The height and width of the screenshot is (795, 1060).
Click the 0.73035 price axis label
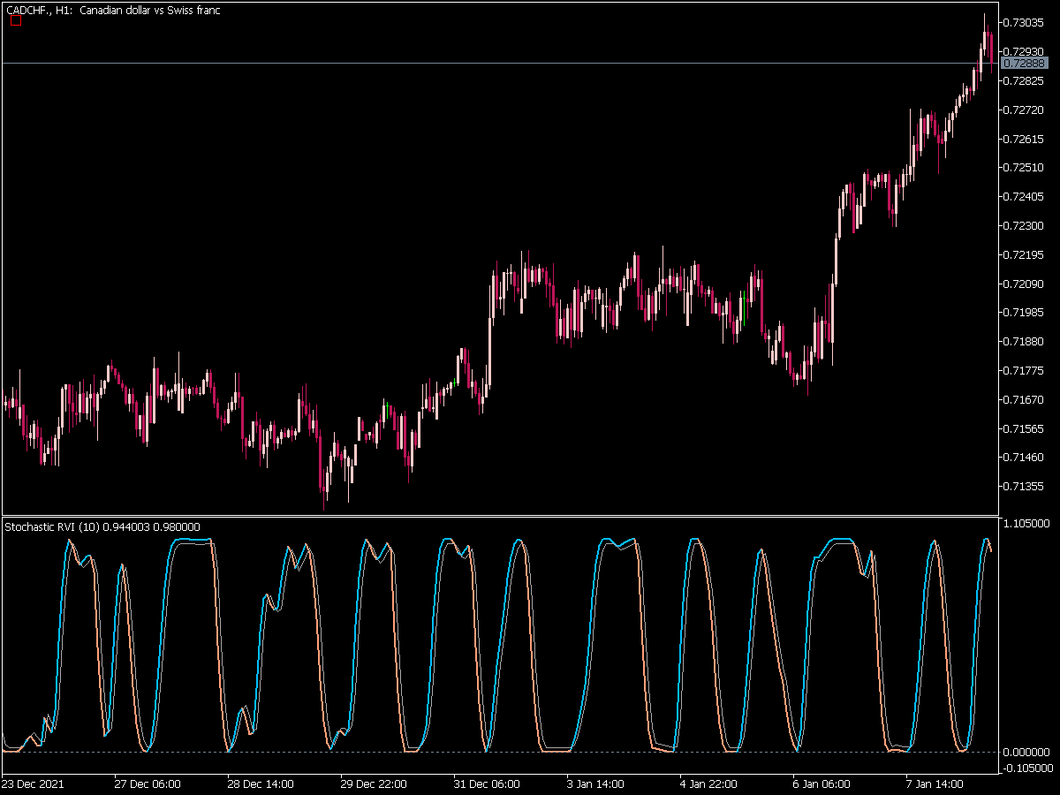1026,23
